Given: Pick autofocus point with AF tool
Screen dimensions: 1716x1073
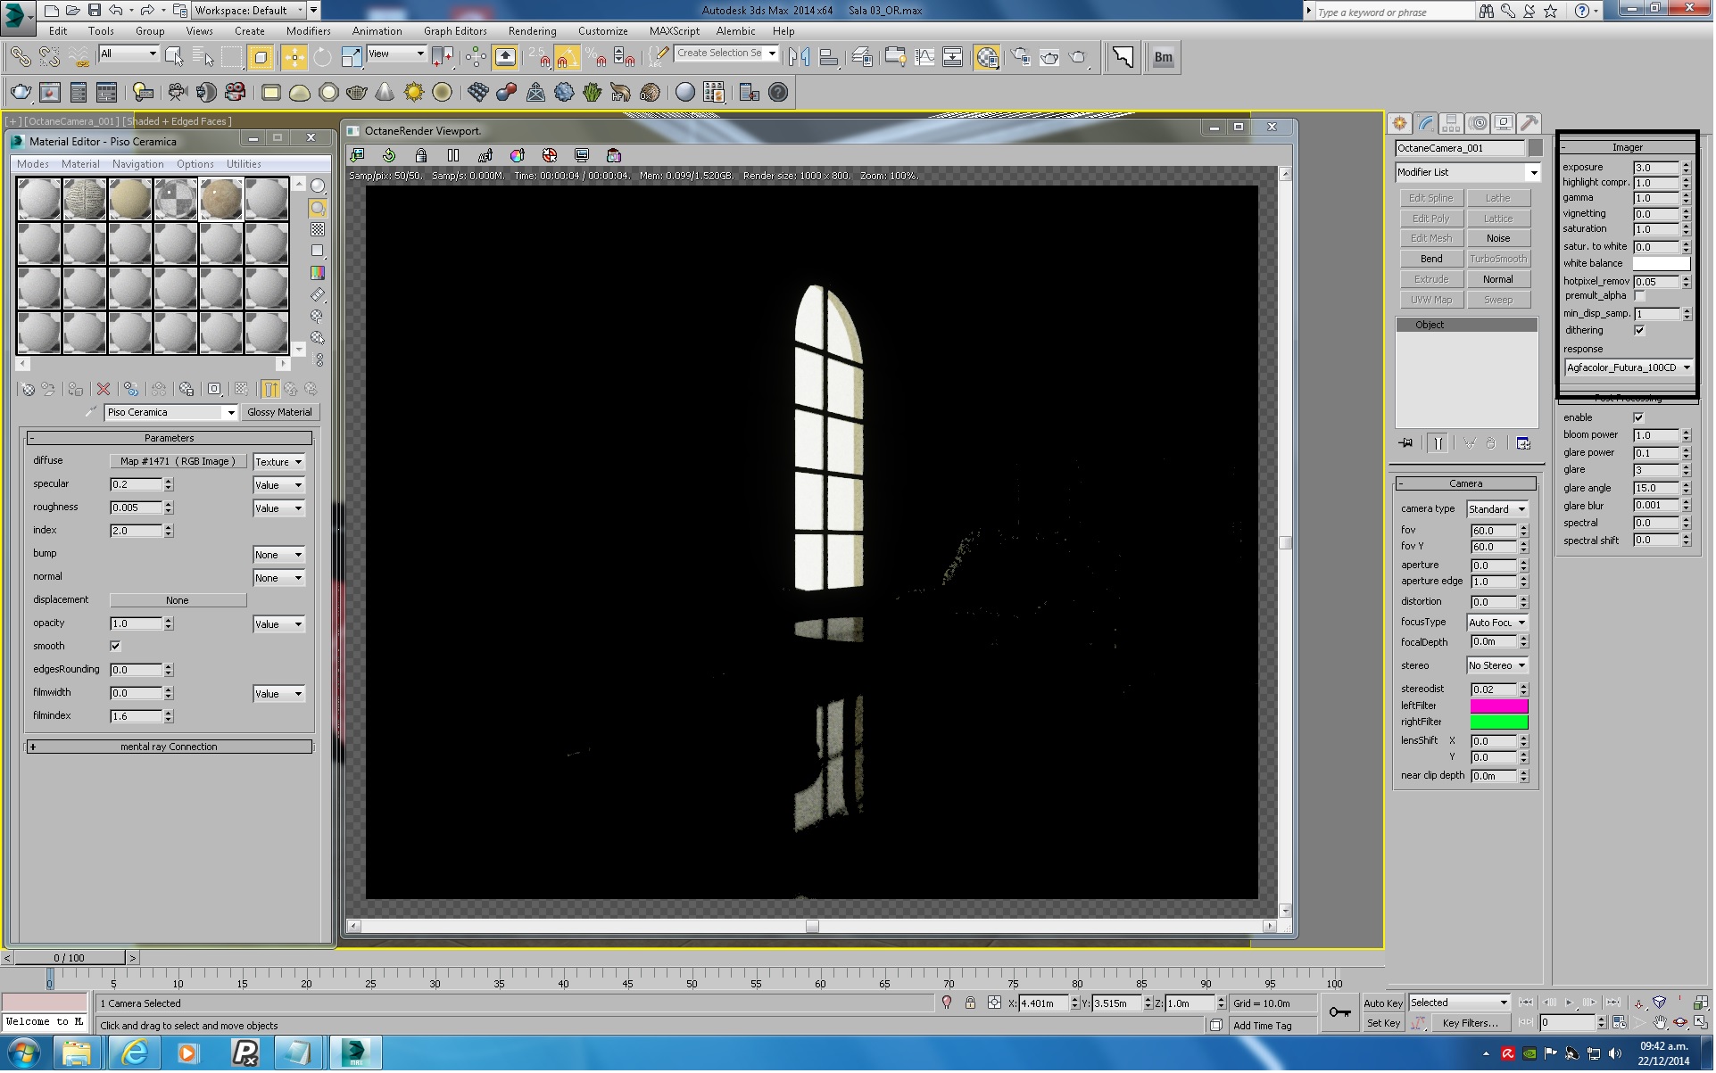Looking at the screenshot, I should coord(485,156).
